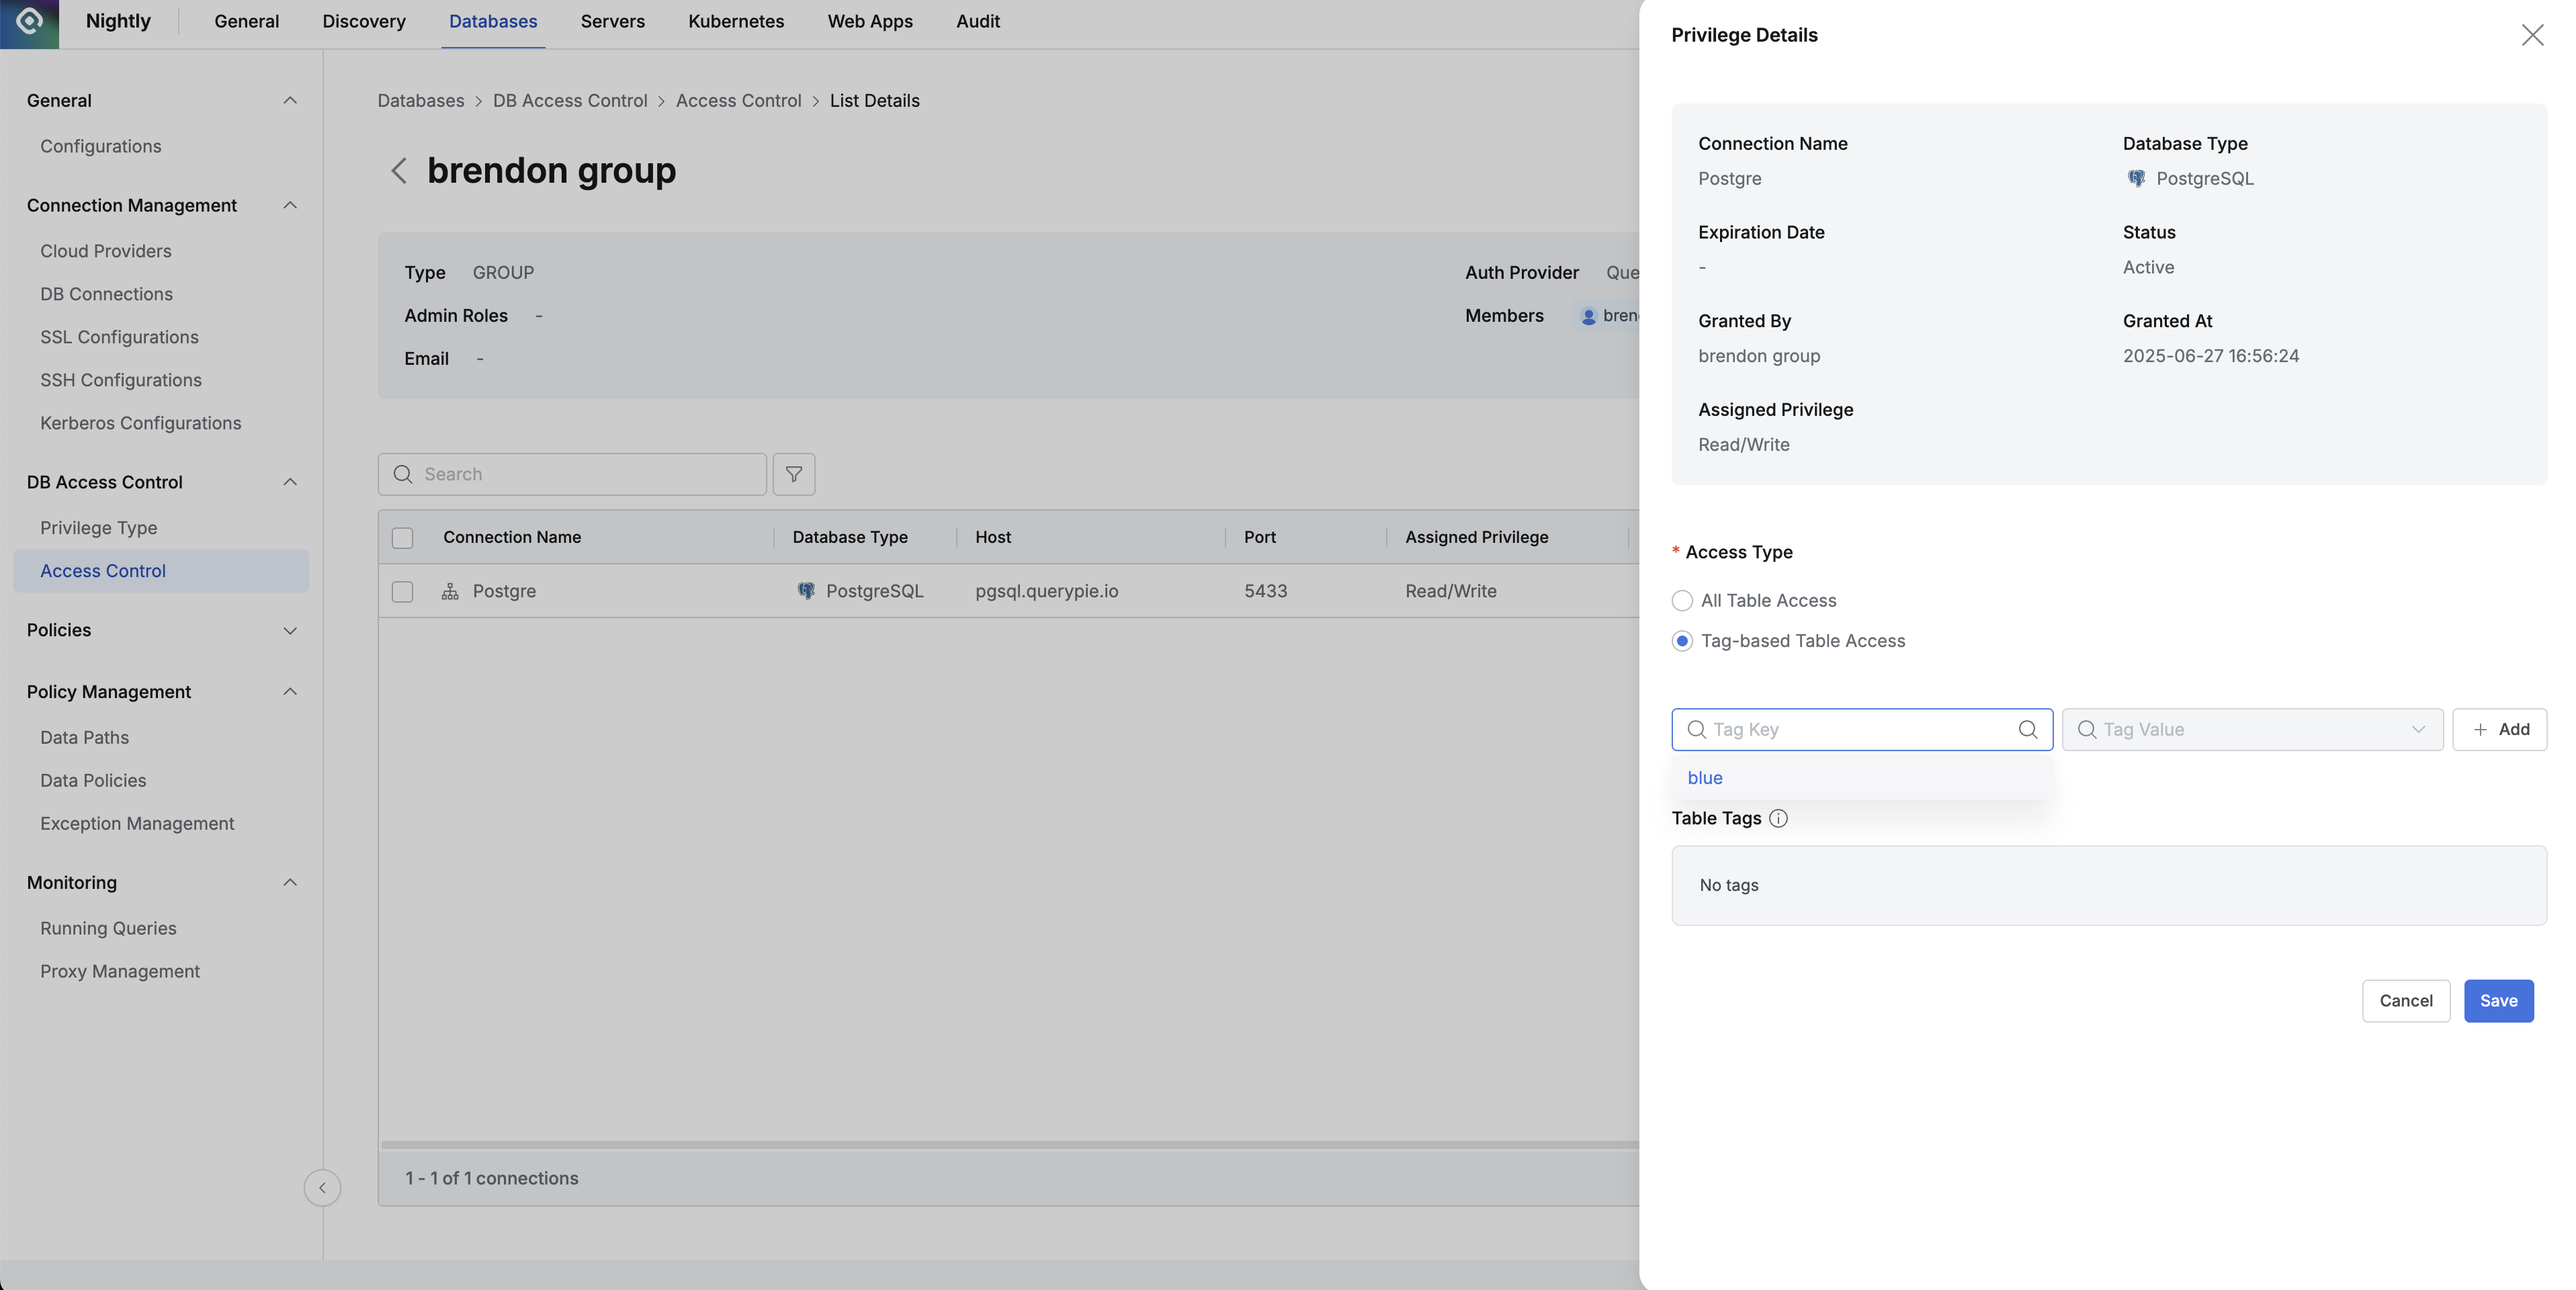The image size is (2576, 1290).
Task: Expand the Policies sidebar section
Action: (x=160, y=630)
